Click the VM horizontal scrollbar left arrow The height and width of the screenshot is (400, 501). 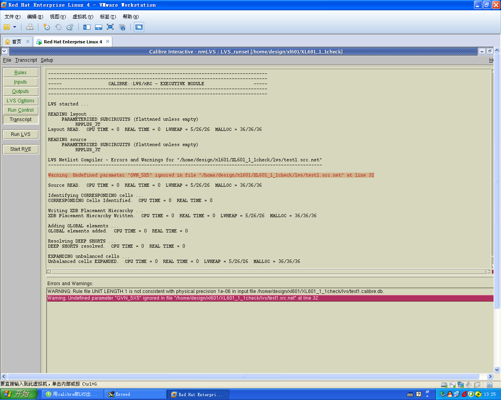click(4, 377)
